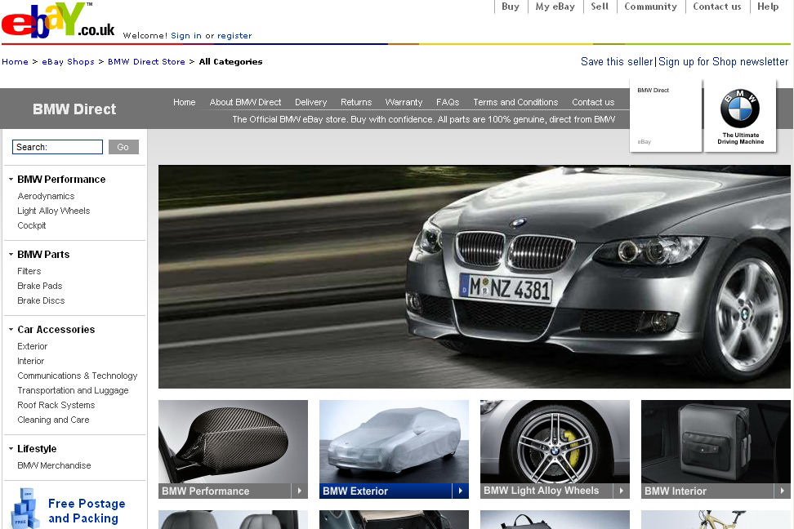Click the Sign in link
The width and height of the screenshot is (794, 529).
(185, 36)
